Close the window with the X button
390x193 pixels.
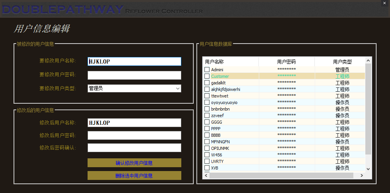click(x=385, y=3)
